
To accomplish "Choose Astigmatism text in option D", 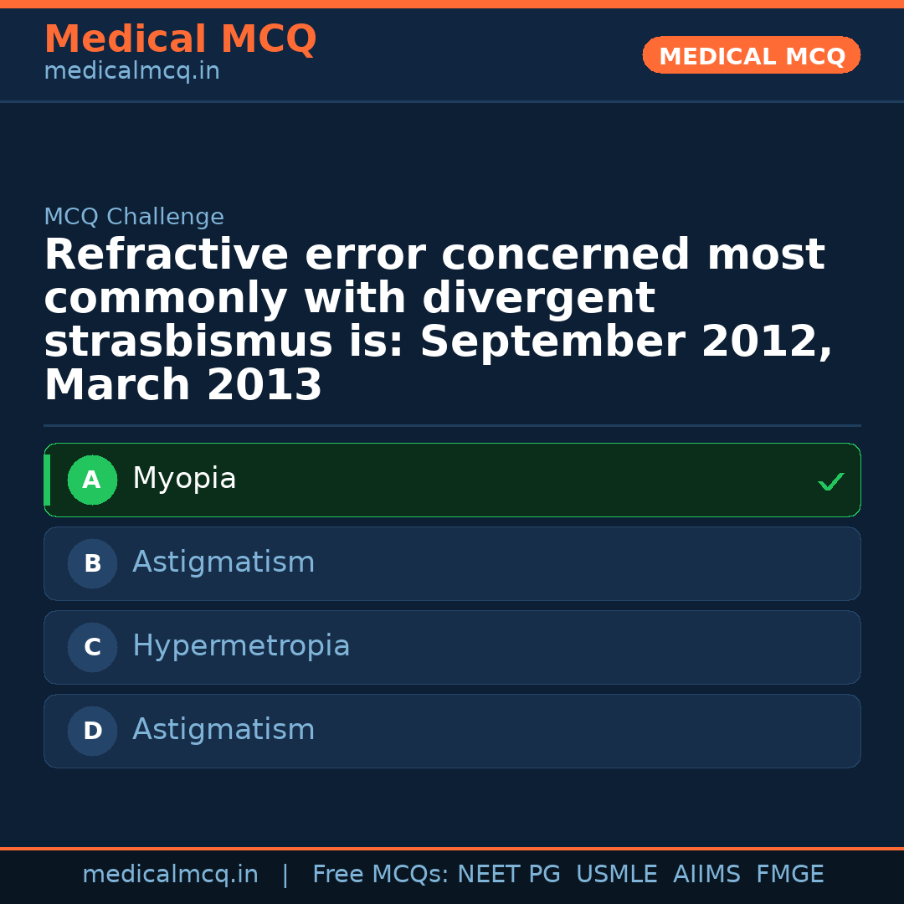I will (223, 730).
